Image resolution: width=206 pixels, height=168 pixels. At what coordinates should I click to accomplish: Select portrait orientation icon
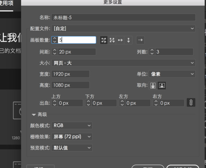pos(153,86)
